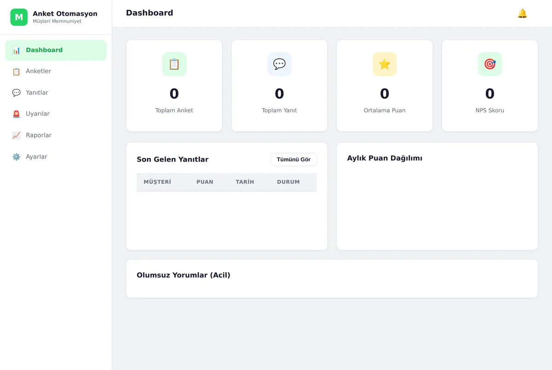Click the Müşteri Memnuniyet subtitle

[57, 21]
